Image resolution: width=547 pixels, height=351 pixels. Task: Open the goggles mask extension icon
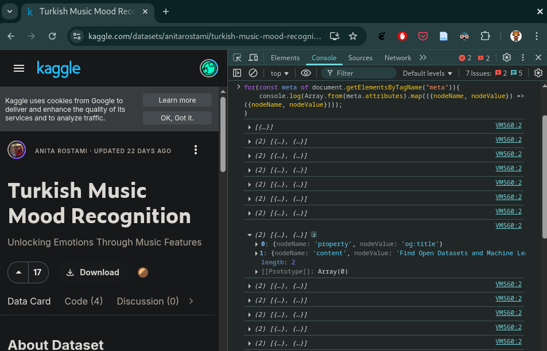coord(464,36)
